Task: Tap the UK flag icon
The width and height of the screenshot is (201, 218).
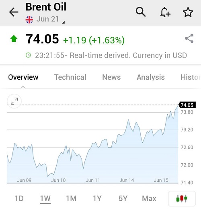Action: (x=29, y=20)
